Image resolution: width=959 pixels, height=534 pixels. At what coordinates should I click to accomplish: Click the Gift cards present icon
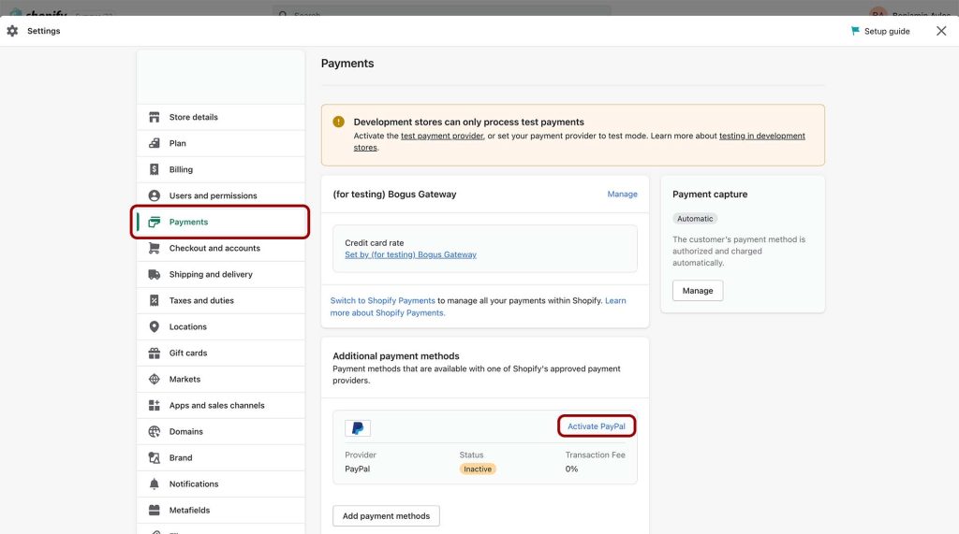coord(155,353)
